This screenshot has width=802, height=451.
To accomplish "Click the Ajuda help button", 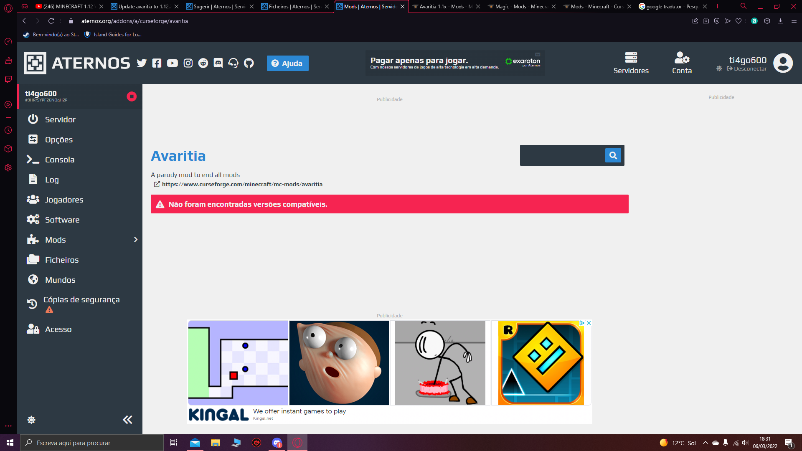I will coord(288,63).
